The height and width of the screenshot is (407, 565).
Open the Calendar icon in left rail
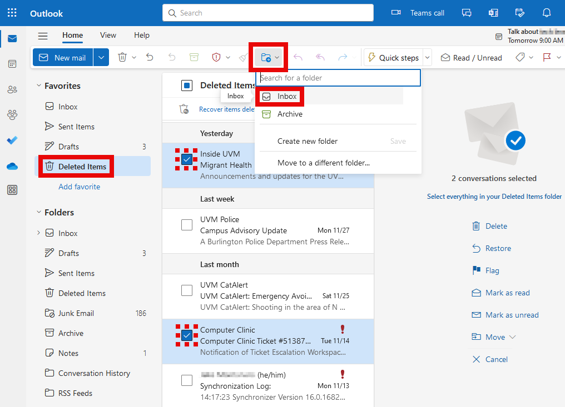point(12,64)
